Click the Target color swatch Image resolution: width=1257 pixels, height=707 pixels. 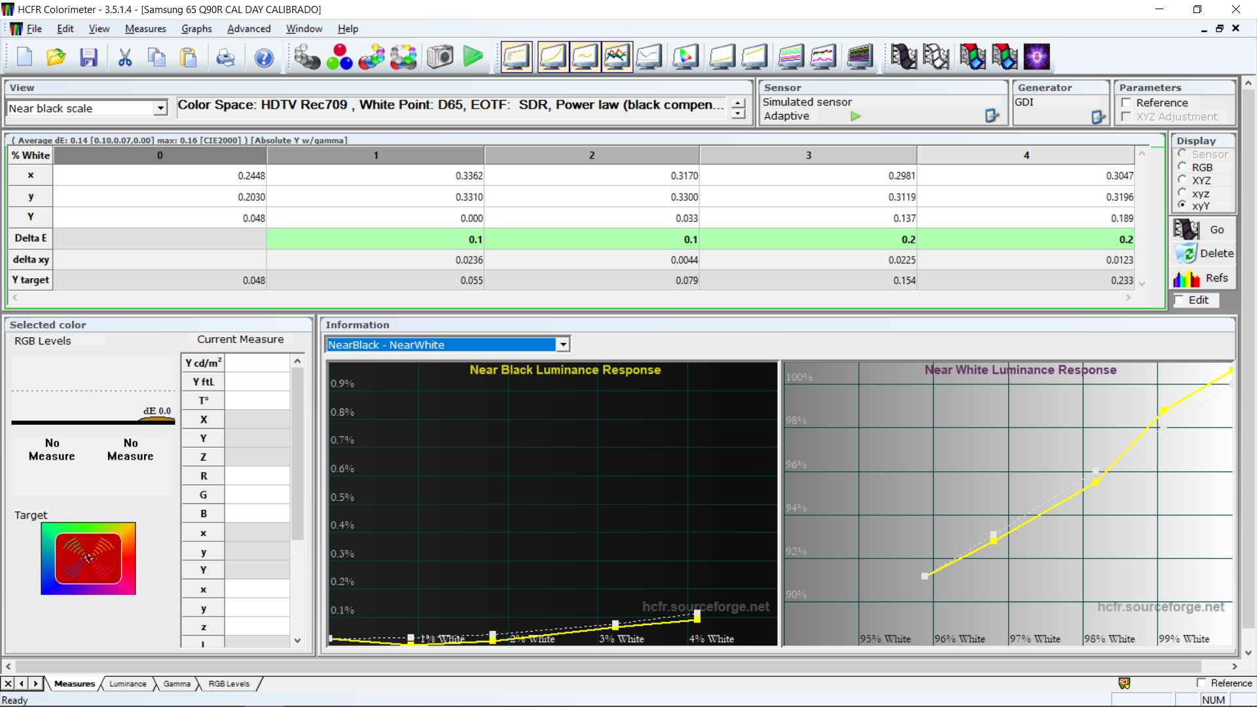coord(88,558)
